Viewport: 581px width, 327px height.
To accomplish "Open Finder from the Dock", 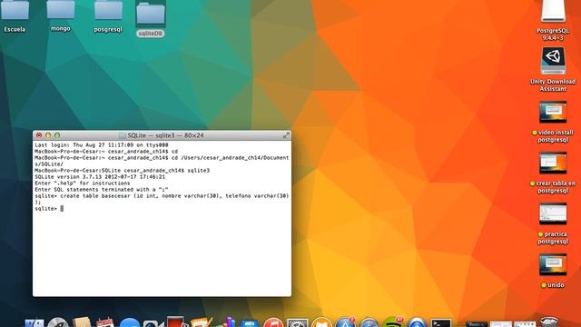I will point(34,322).
